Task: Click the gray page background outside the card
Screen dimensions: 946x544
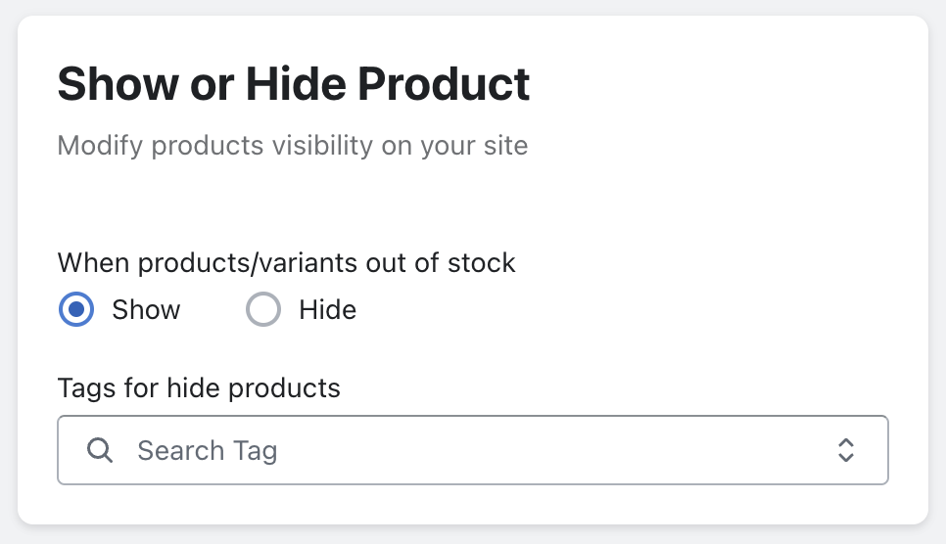Action: (937, 294)
